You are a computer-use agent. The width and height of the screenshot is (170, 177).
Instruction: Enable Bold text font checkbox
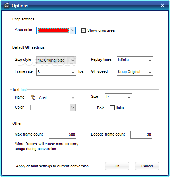tap(93, 108)
